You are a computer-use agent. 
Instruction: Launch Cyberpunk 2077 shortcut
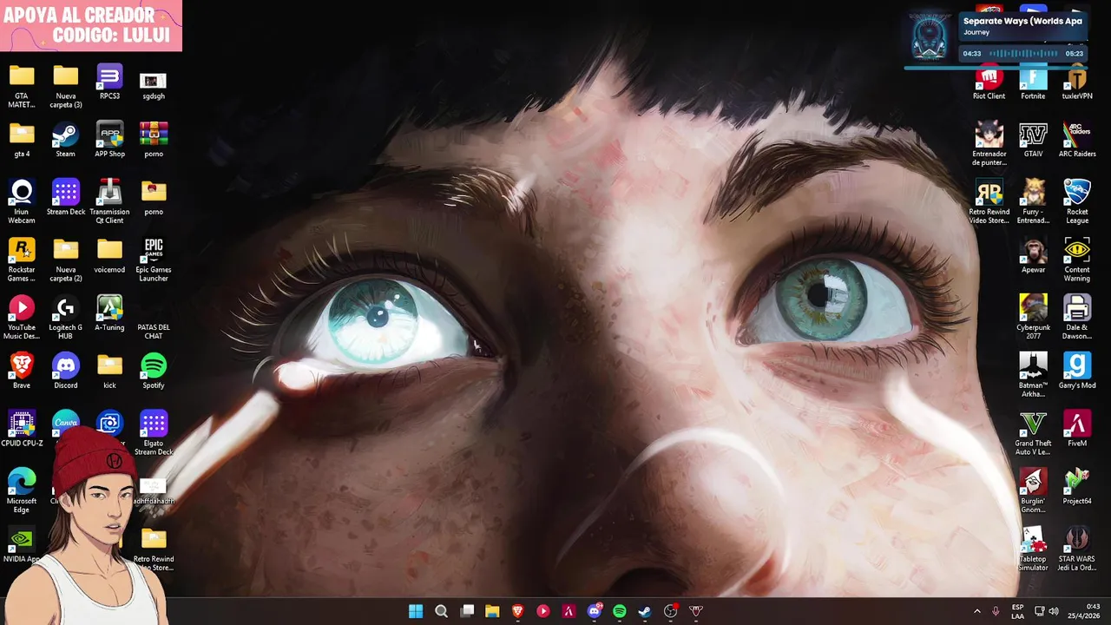1033,319
